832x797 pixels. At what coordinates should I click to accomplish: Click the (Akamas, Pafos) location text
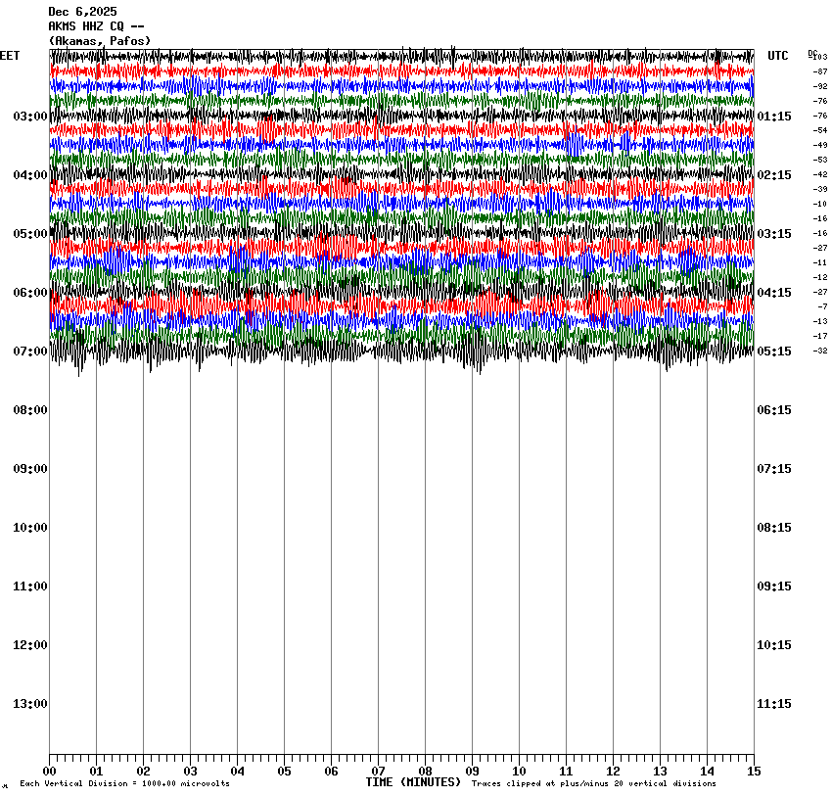click(x=100, y=41)
